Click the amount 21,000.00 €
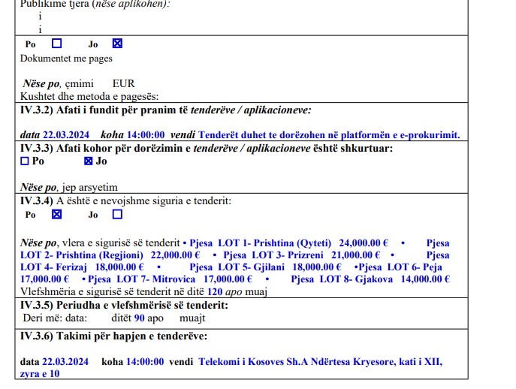This screenshot has height=389, width=516. [356, 255]
